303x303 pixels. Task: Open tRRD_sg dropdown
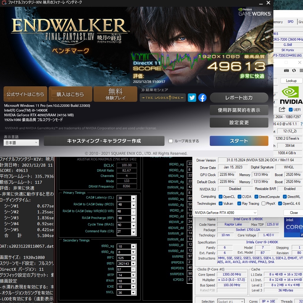tap(133, 246)
